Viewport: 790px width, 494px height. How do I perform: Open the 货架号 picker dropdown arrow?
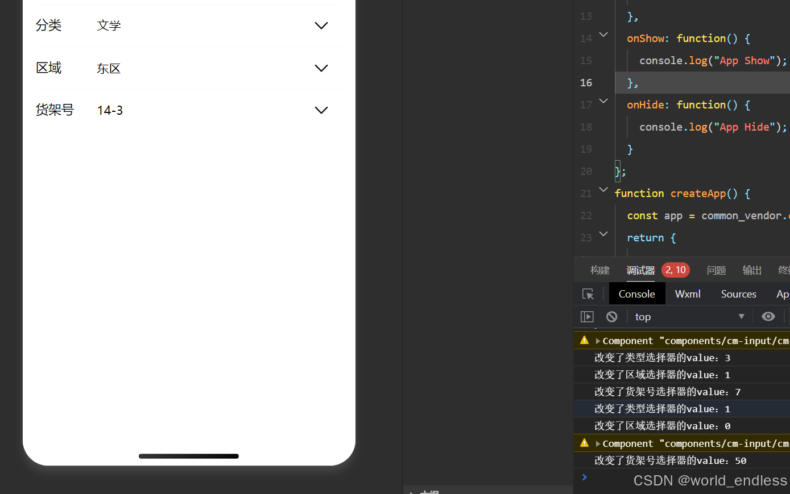pyautogui.click(x=321, y=110)
